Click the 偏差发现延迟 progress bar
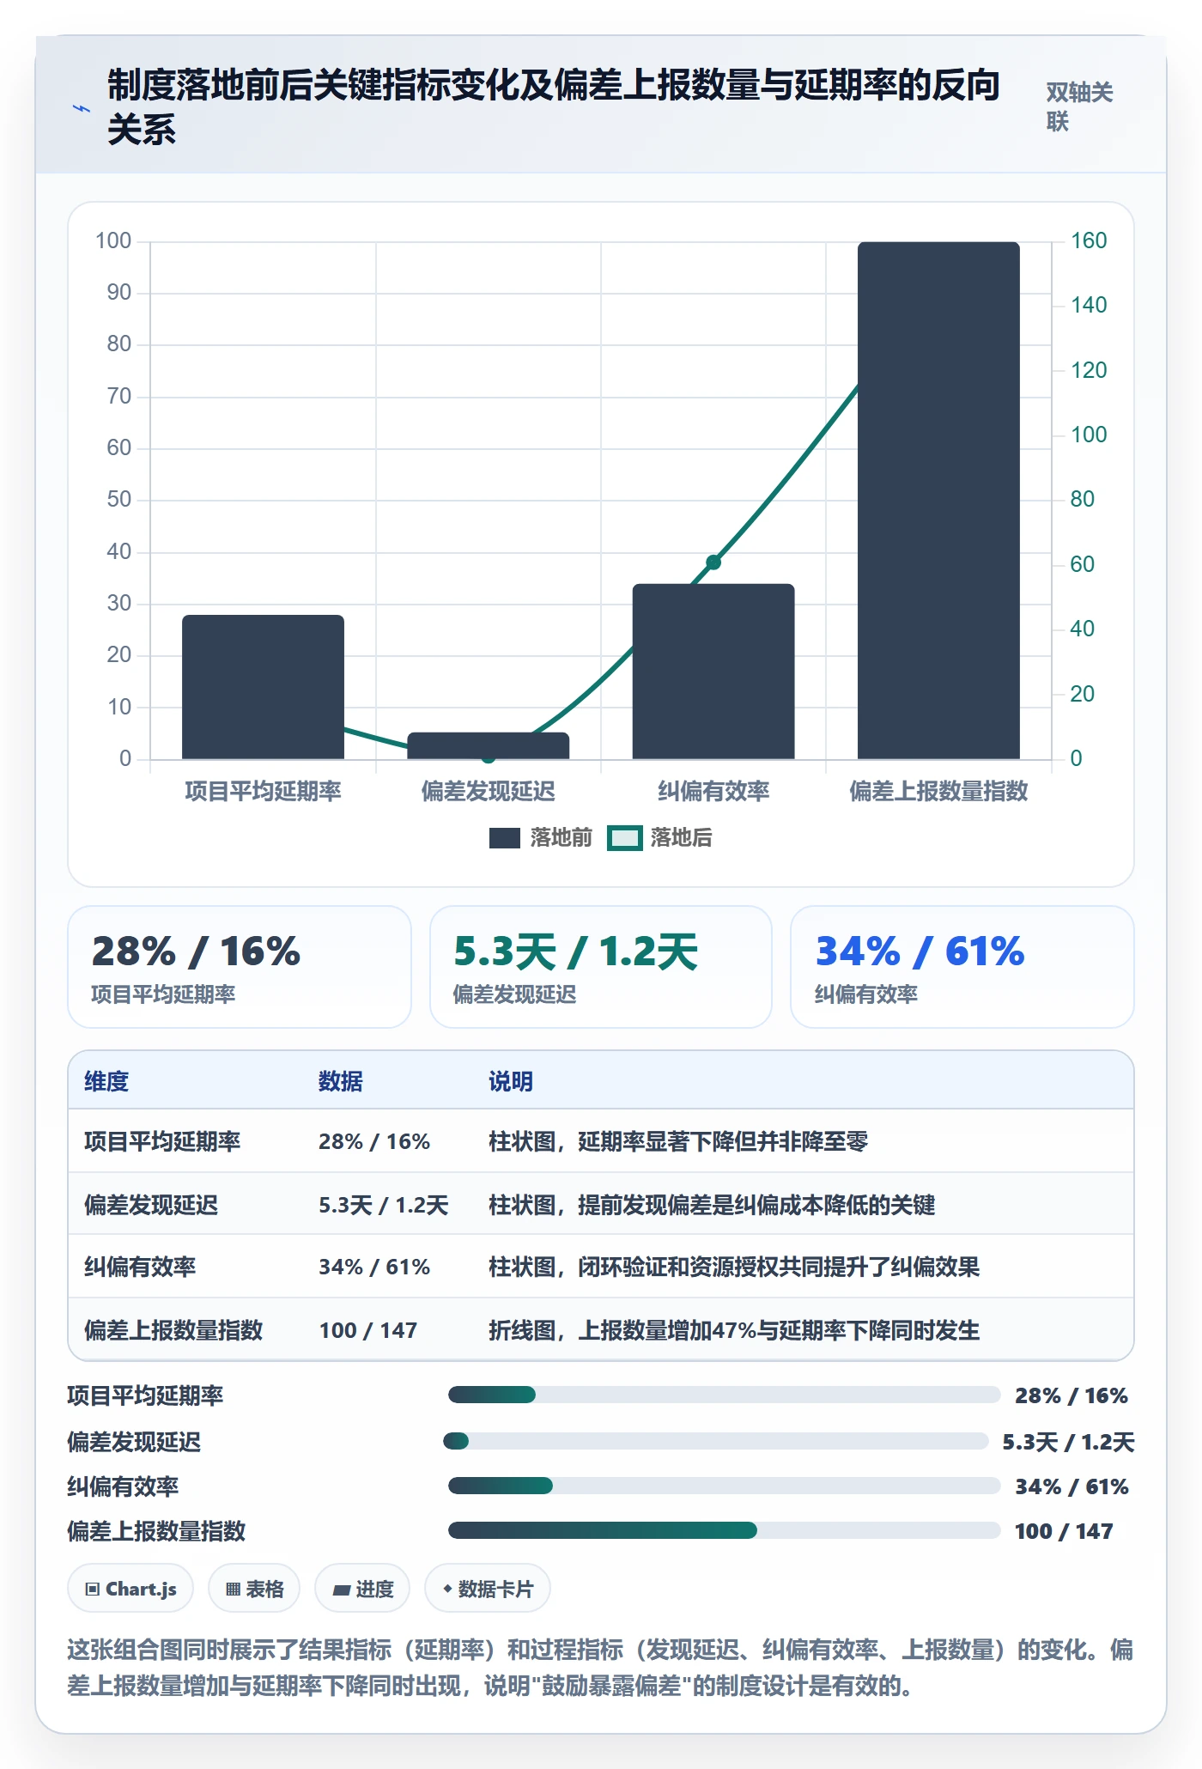Screen dimensions: 1202x1769 pos(716,1441)
